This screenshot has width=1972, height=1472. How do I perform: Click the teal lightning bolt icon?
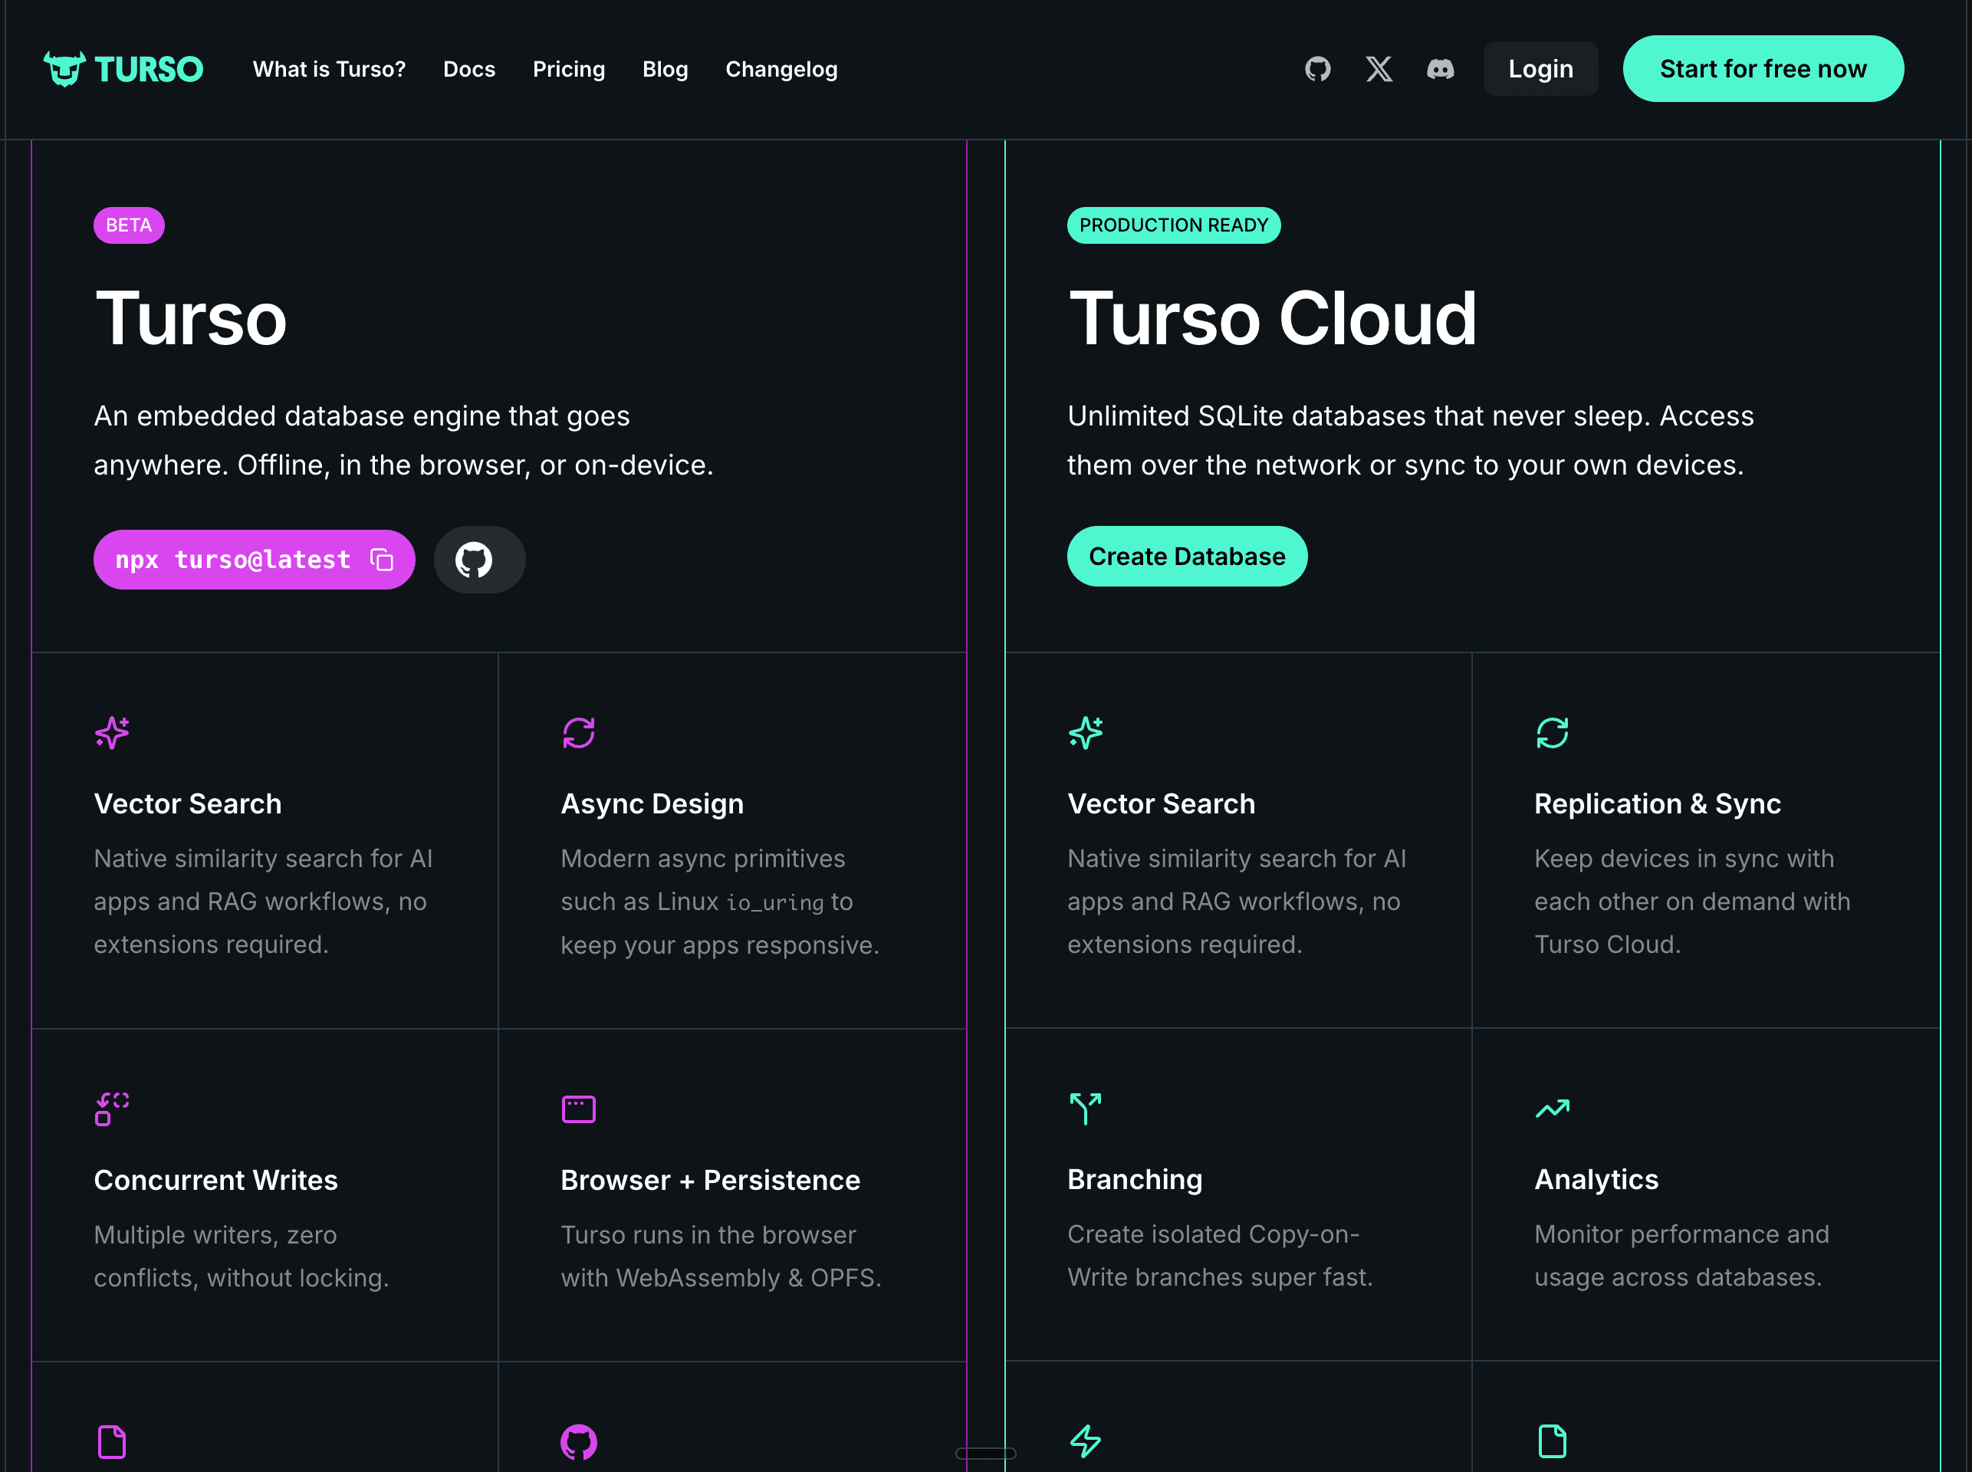1086,1441
